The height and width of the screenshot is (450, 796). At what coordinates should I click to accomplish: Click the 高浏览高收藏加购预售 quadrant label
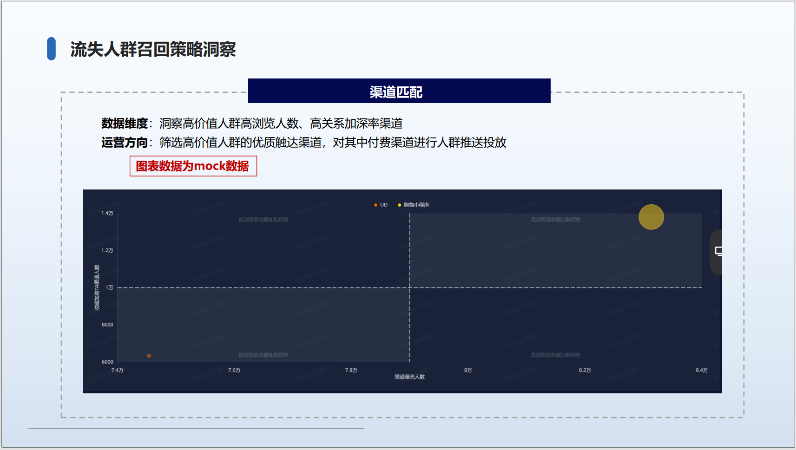tap(556, 220)
